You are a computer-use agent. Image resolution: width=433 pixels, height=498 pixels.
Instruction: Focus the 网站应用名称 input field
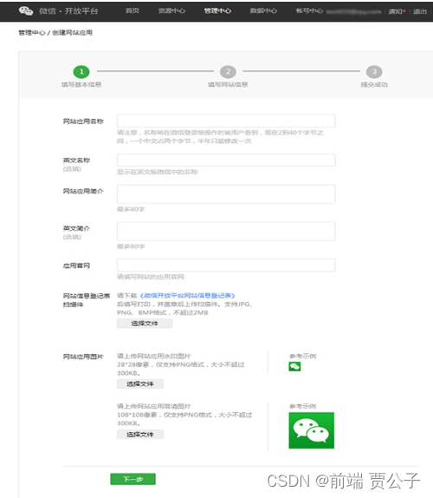226,121
